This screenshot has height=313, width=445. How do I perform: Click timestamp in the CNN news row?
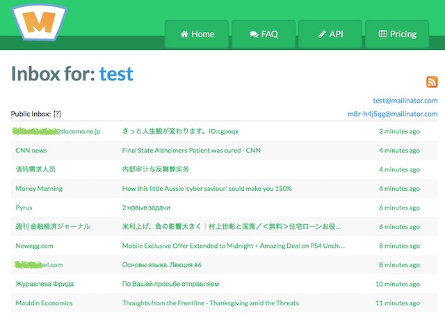[399, 151]
